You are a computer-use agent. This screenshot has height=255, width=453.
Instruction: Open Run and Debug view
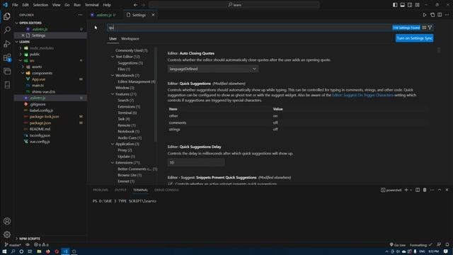[x=7, y=44]
